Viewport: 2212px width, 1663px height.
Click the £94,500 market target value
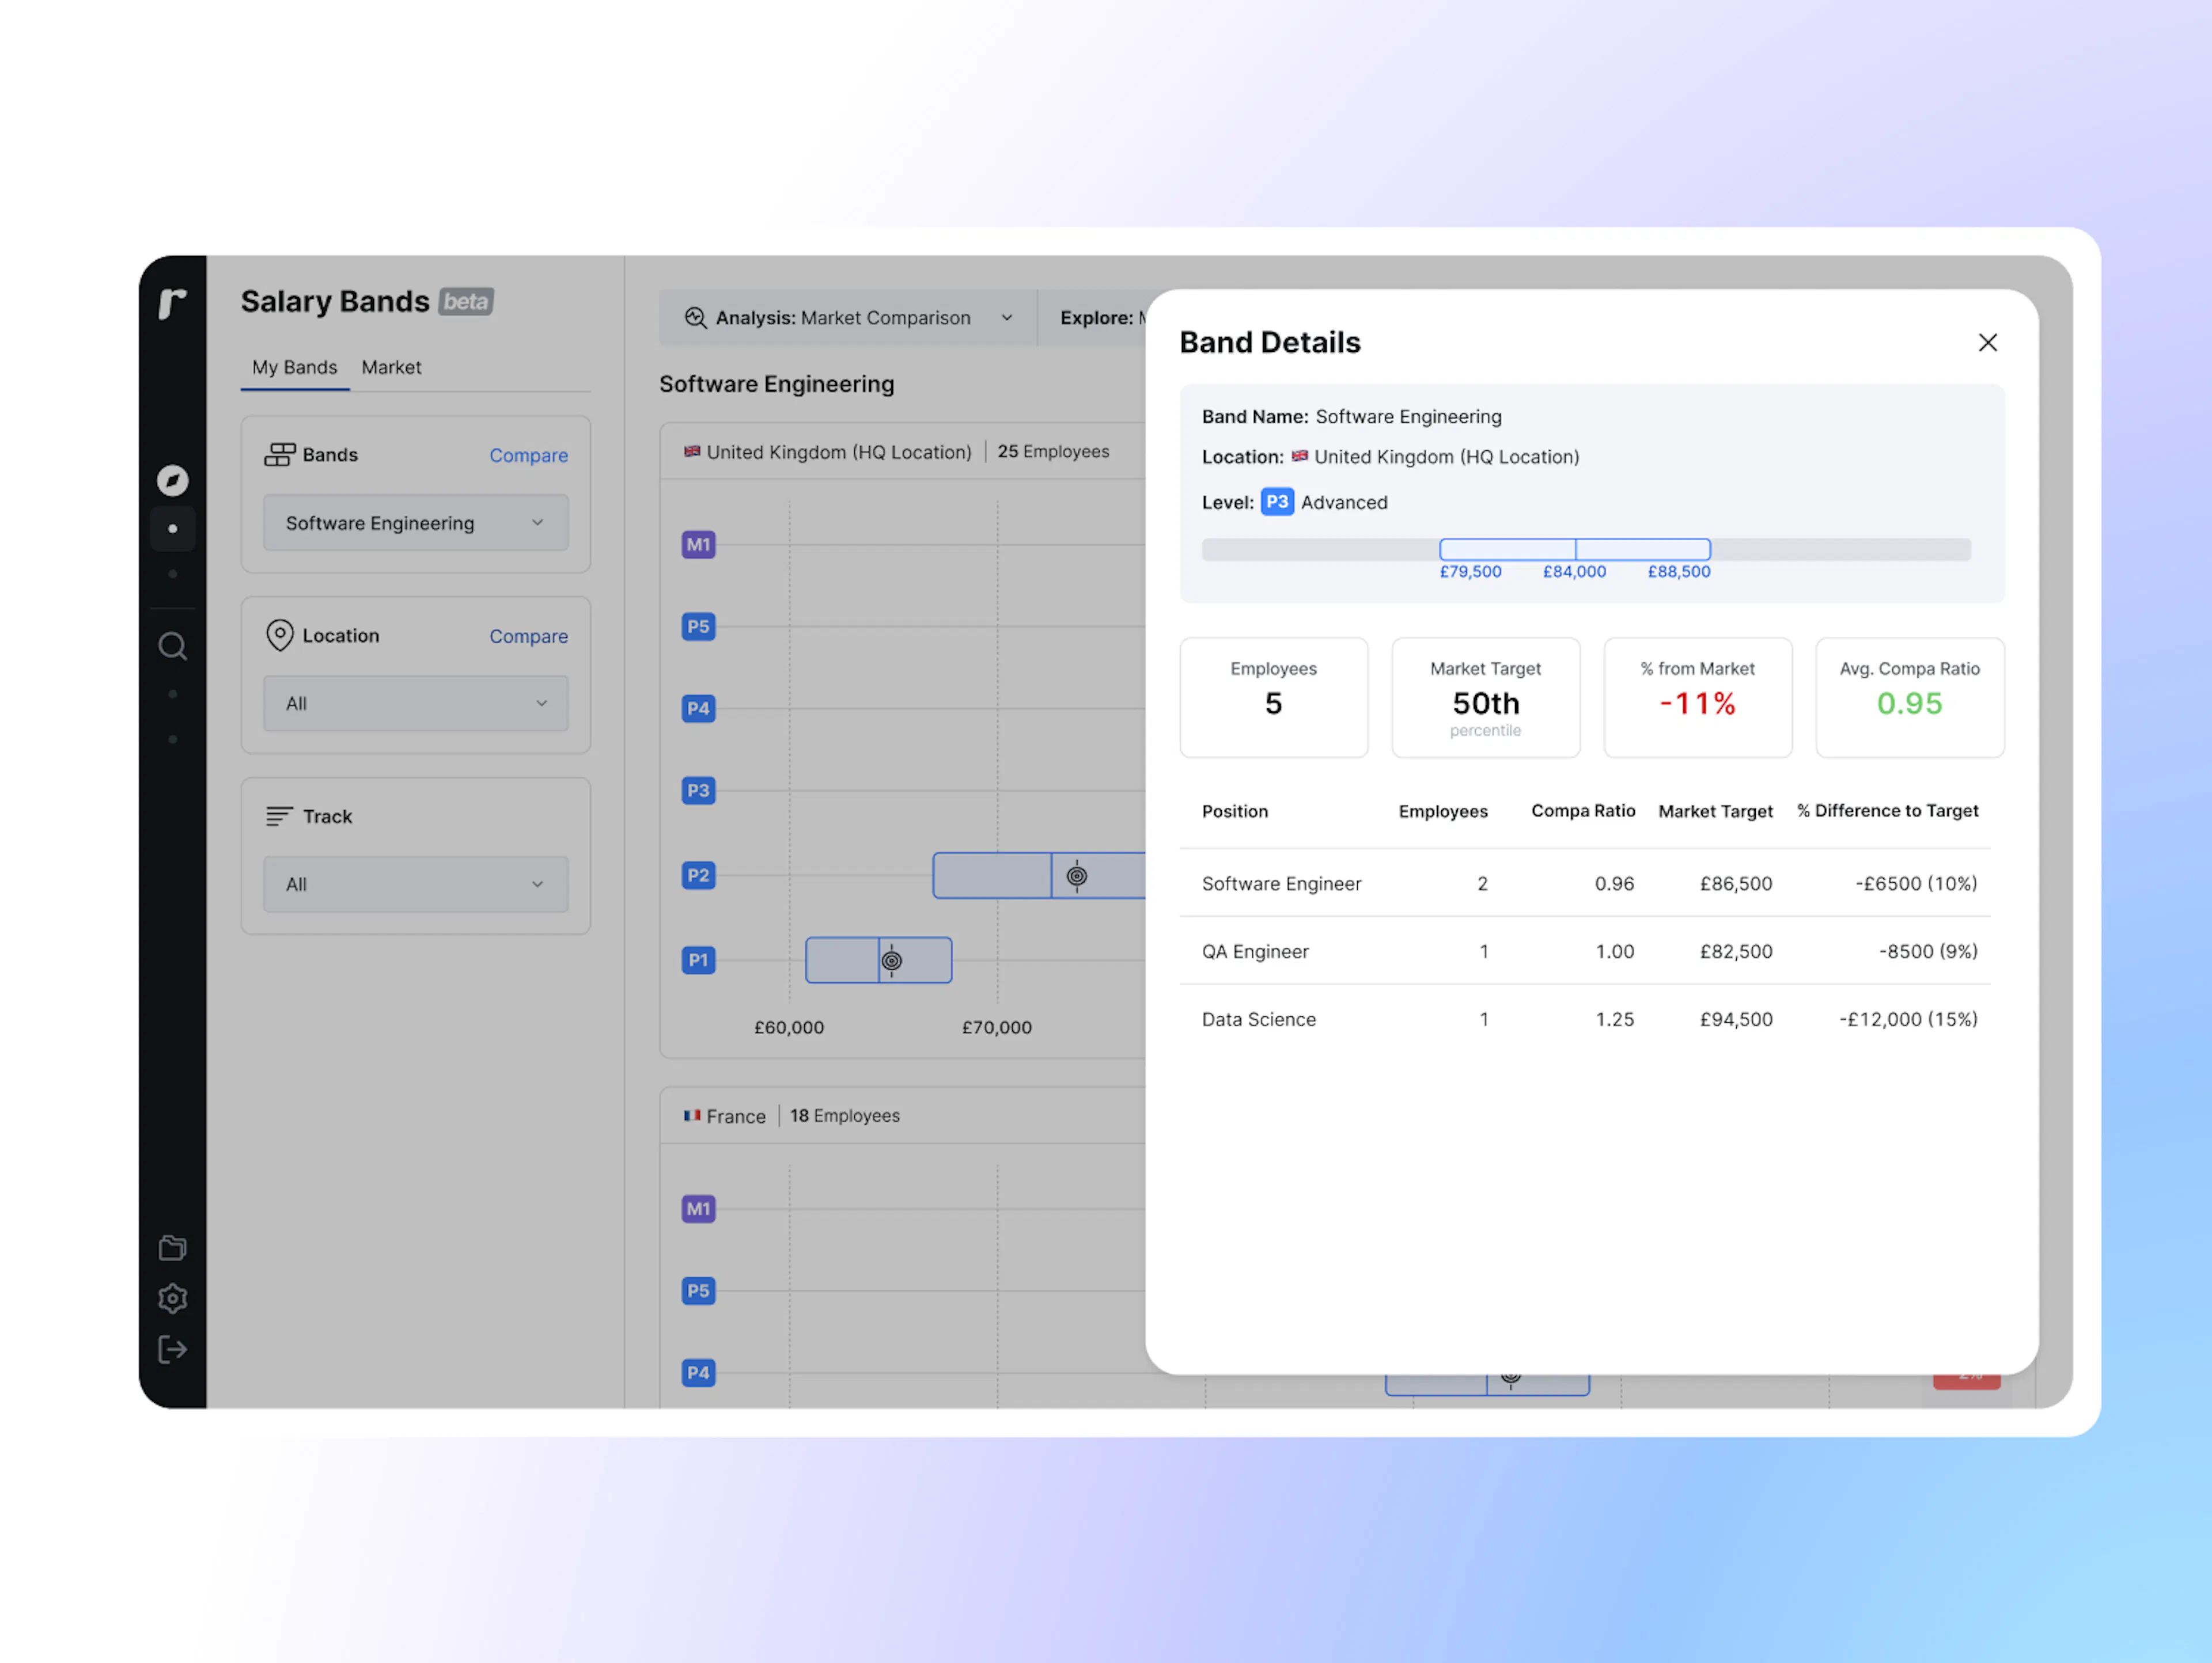tap(1736, 1019)
